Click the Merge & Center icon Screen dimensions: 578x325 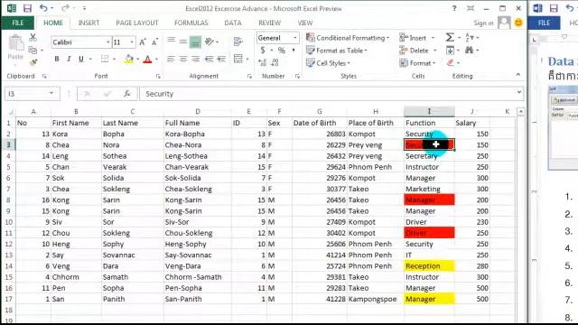(238, 59)
